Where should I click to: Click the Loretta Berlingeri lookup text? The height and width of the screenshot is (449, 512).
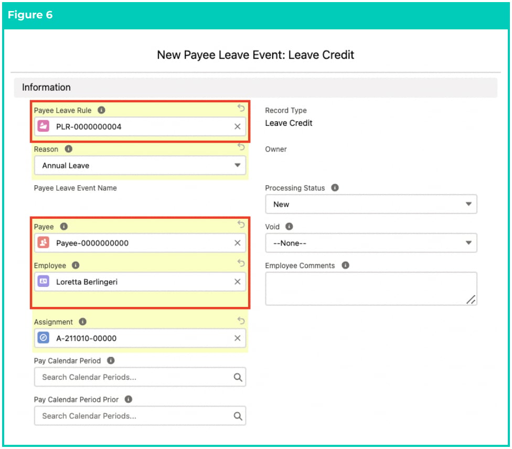tap(87, 282)
